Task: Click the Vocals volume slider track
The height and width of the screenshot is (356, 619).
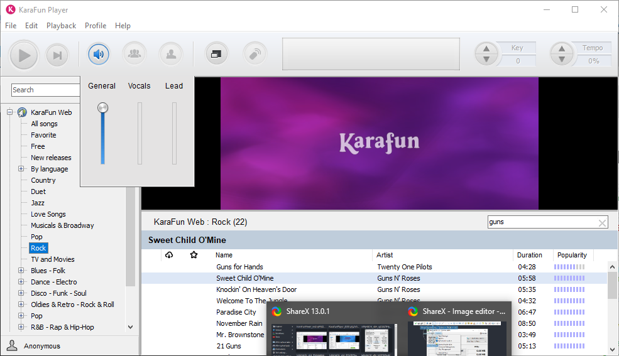Action: click(140, 133)
